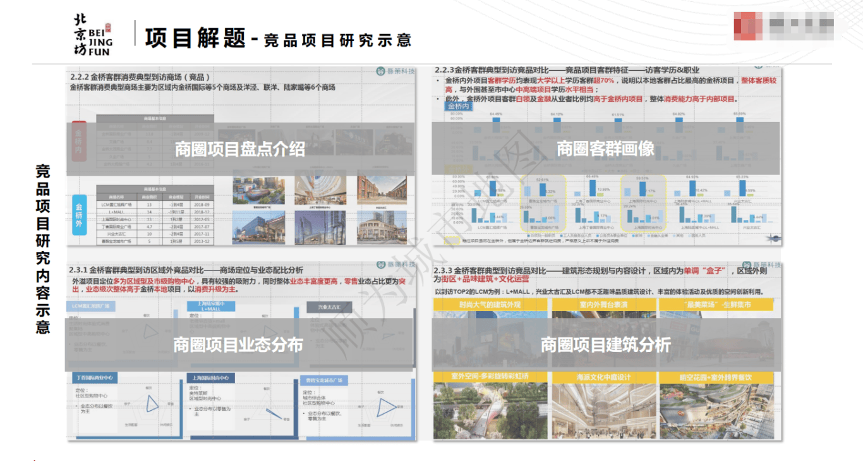Click the hanging garden outdoor dining photo
The image size is (863, 462).
pyautogui.click(x=716, y=411)
